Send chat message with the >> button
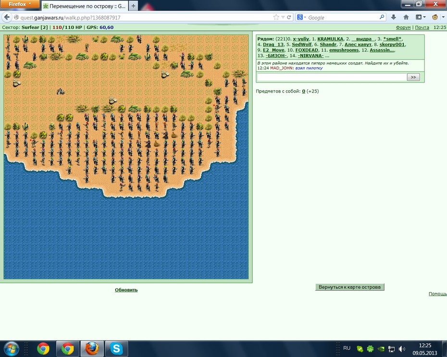The width and height of the screenshot is (447, 357). (x=413, y=77)
